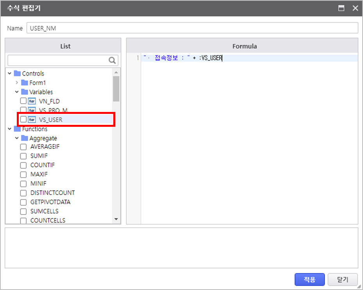The image size is (363, 290).
Task: Click the 닫기 close button
Action: click(343, 279)
